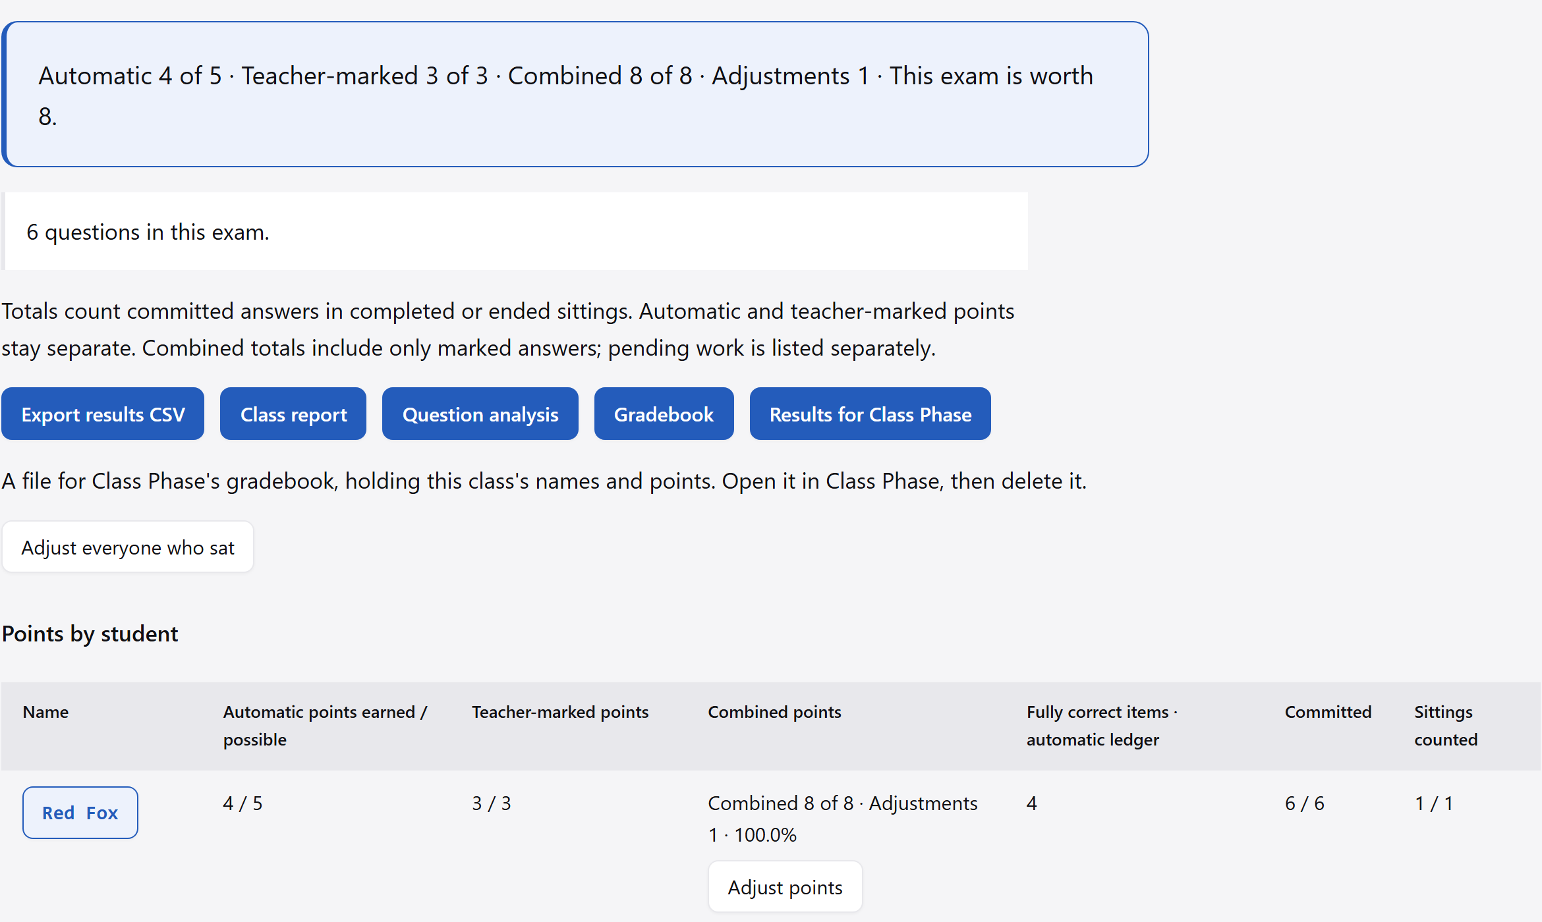
Task: Click Teacher-marked points column header
Action: click(560, 712)
